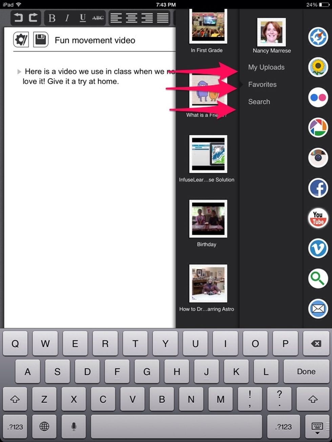Toggle italic formatting
The image size is (332, 442).
(67, 18)
